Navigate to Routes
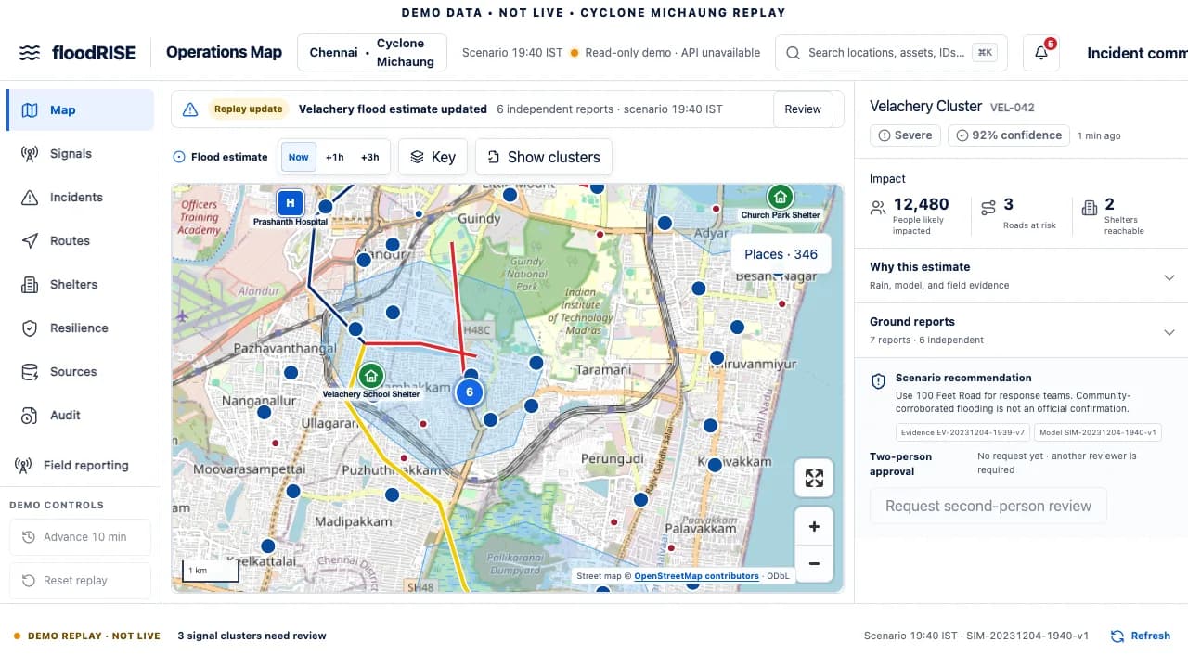Screen dimensions: 1188x668 tap(81, 240)
